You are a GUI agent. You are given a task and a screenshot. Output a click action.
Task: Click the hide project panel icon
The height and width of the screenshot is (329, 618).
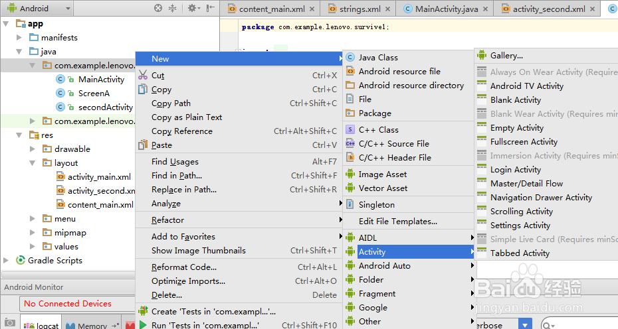coord(211,8)
